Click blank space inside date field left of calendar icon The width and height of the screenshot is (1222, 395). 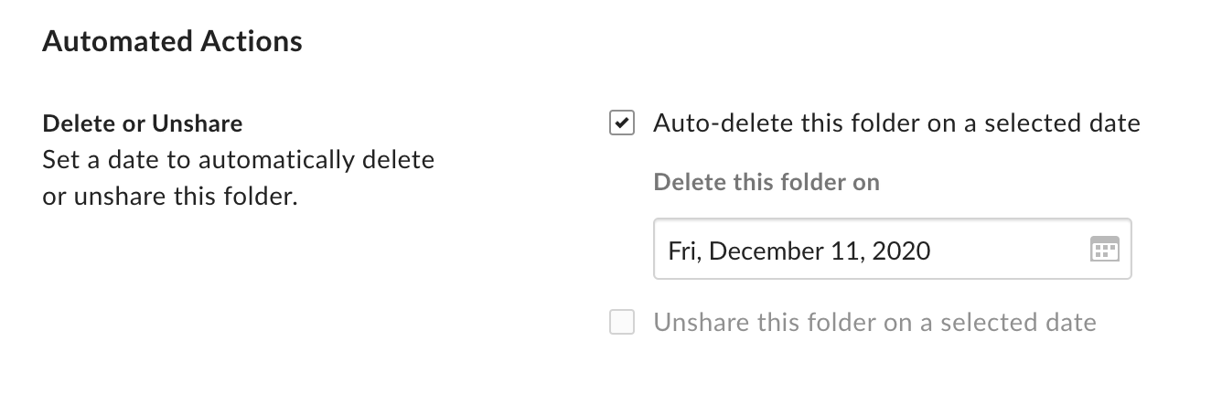click(1006, 250)
